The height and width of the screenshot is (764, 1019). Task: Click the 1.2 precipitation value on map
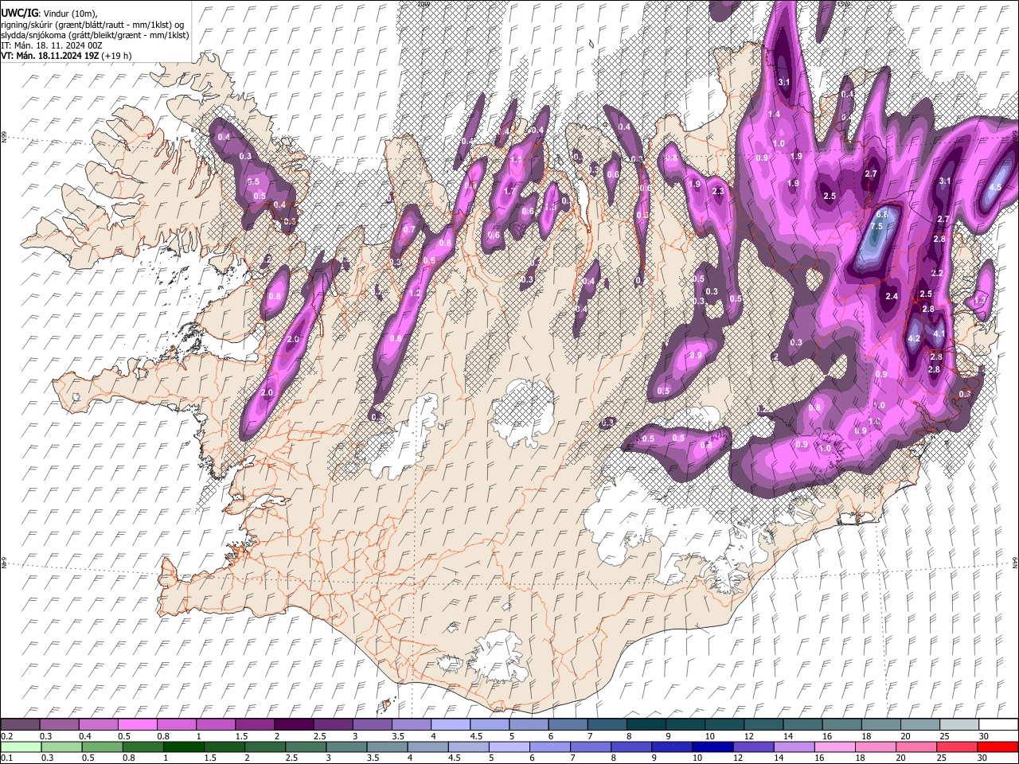(x=415, y=294)
